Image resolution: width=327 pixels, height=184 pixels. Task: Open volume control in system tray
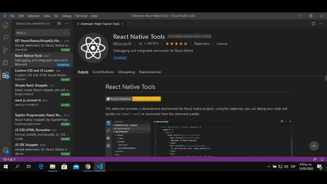(x=286, y=167)
